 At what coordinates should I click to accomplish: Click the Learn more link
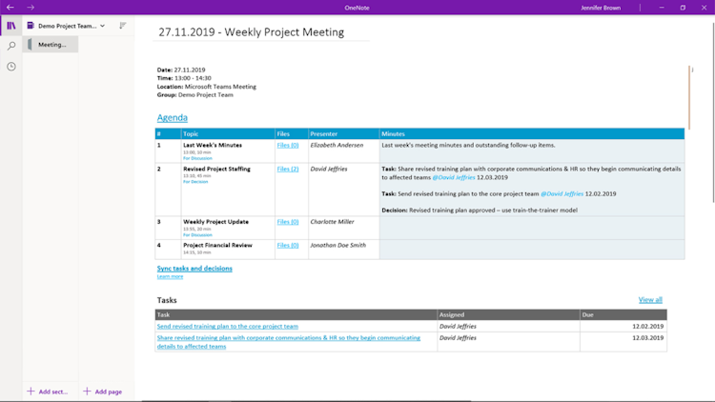click(170, 276)
